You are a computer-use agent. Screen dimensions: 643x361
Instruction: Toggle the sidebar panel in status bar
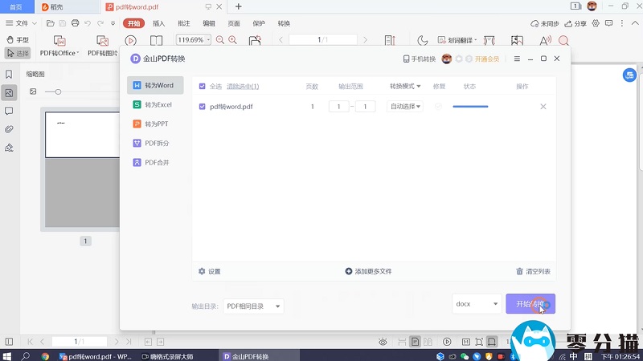tap(9, 342)
